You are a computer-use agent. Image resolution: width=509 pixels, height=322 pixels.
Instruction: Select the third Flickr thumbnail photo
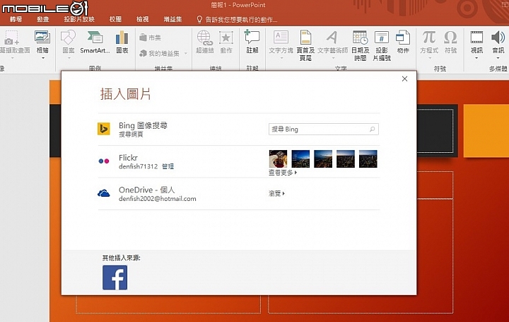(323, 159)
